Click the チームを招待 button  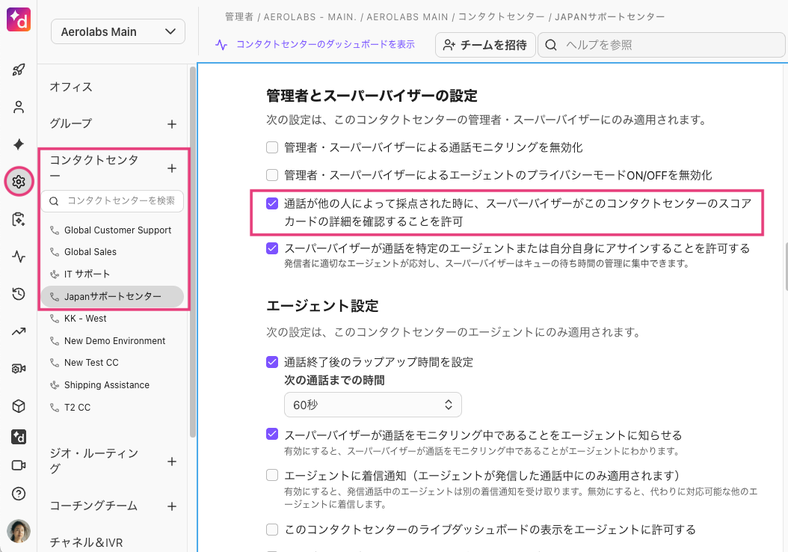click(x=485, y=45)
